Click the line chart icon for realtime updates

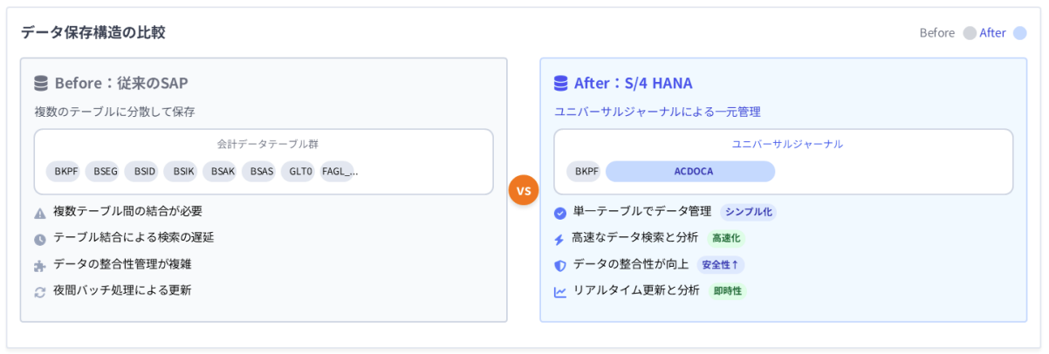coord(560,292)
